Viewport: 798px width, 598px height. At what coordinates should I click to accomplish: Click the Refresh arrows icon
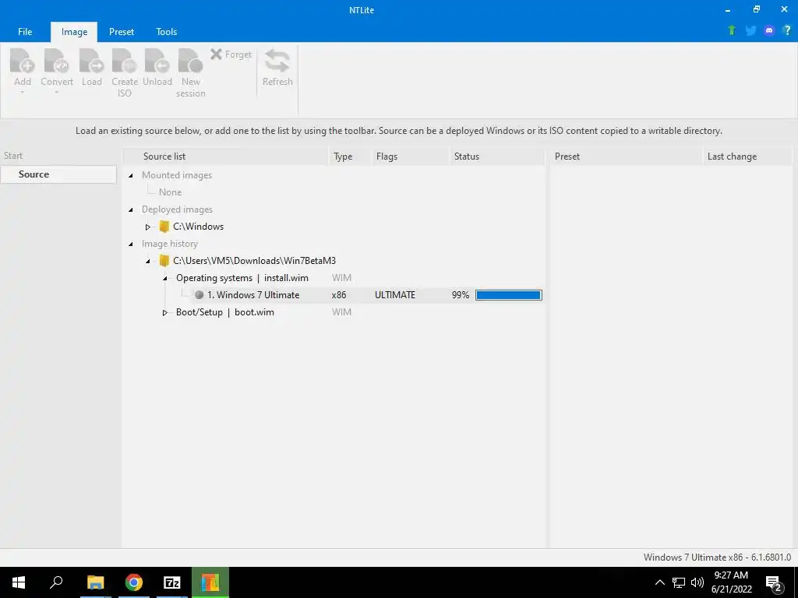[277, 61]
